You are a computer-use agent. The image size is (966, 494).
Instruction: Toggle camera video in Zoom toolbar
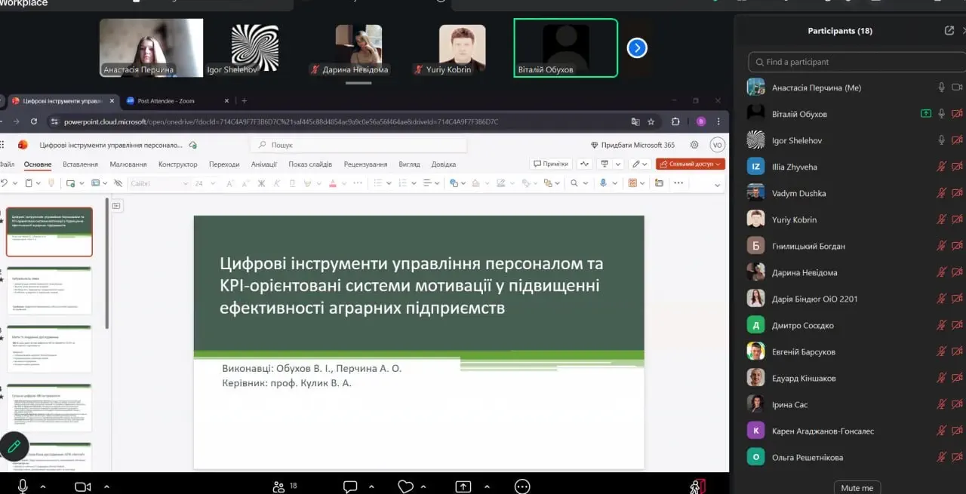[83, 486]
